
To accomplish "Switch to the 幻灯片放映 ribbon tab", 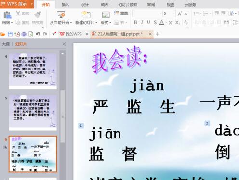I will (128, 5).
